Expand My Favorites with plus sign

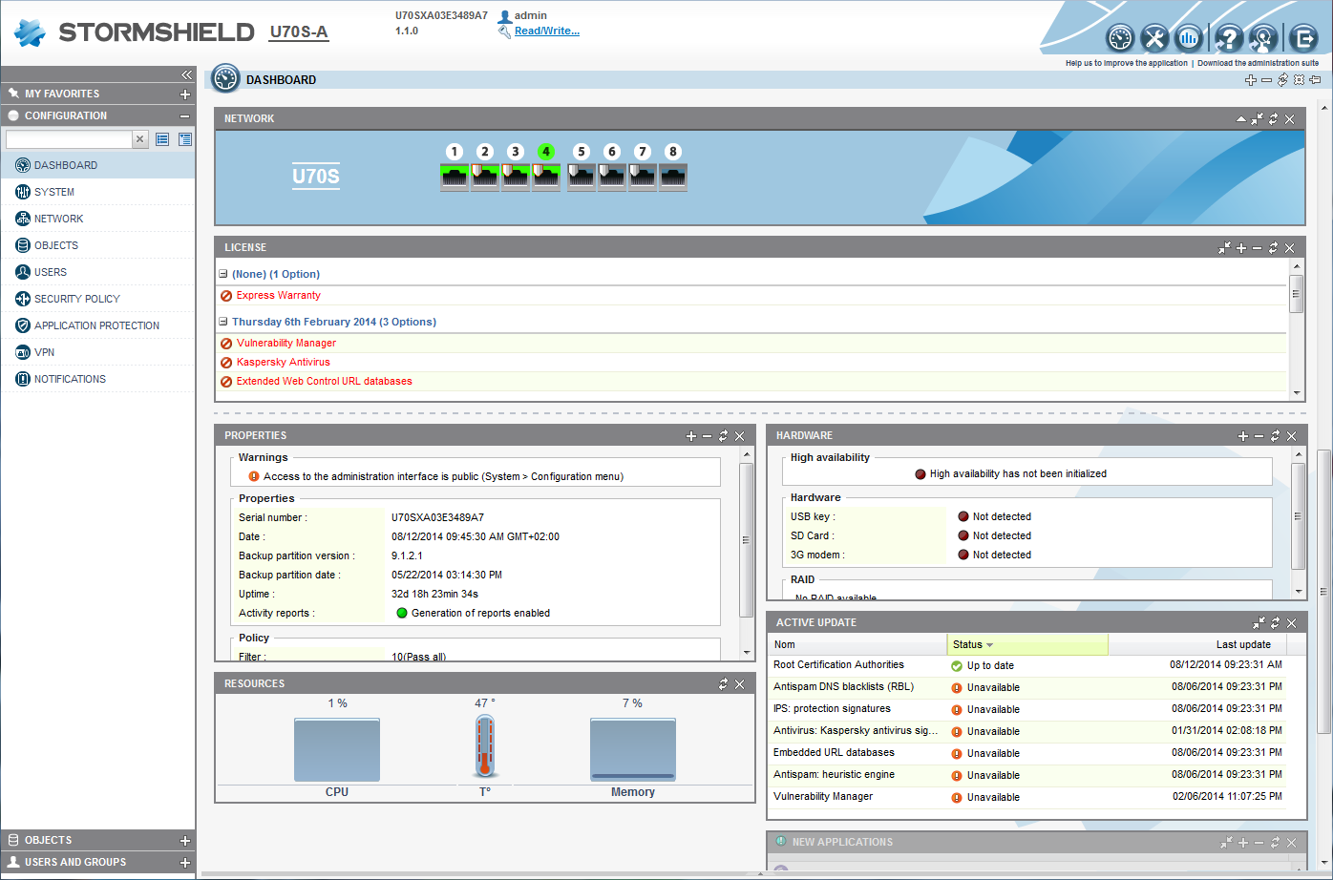pyautogui.click(x=185, y=94)
